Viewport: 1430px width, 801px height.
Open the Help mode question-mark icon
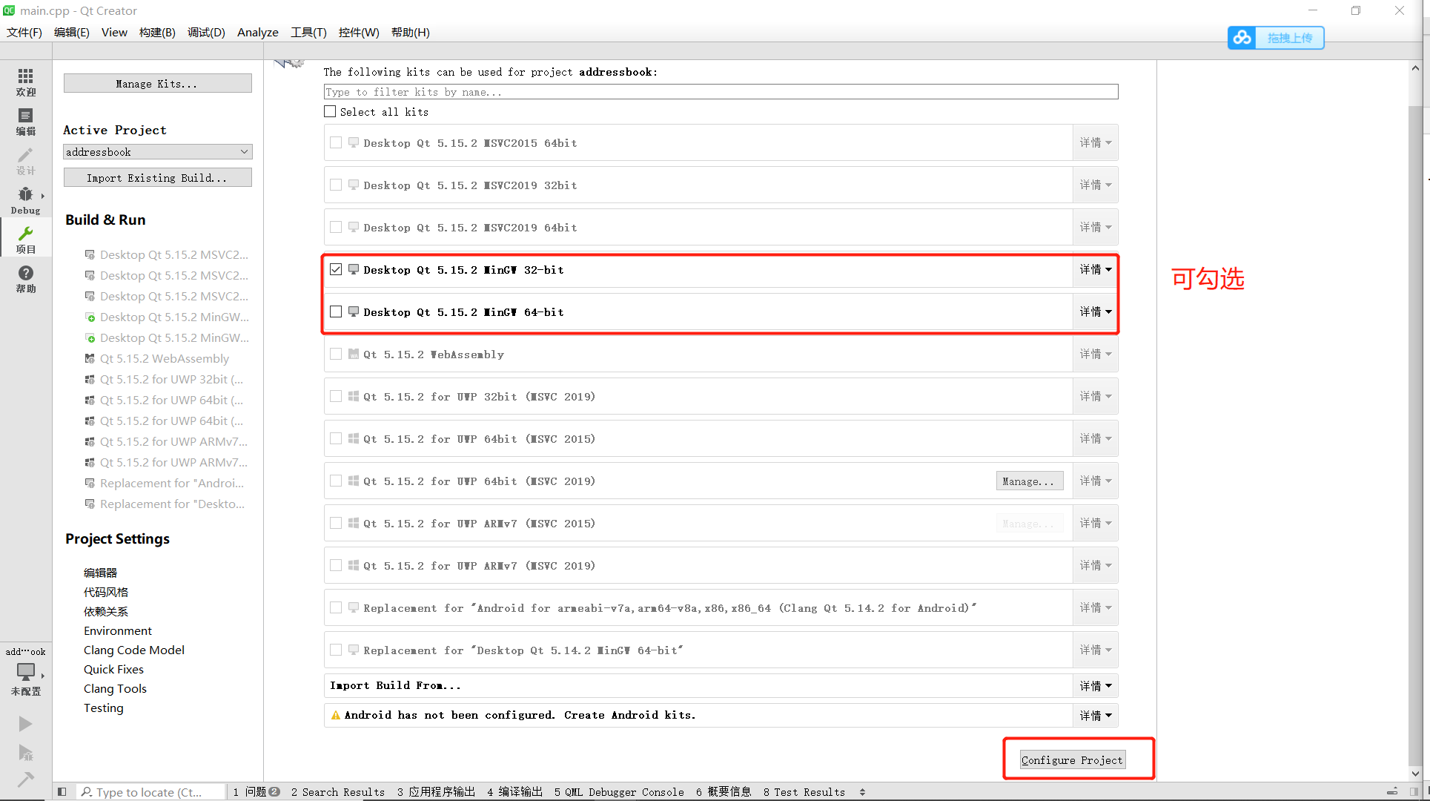coord(25,278)
